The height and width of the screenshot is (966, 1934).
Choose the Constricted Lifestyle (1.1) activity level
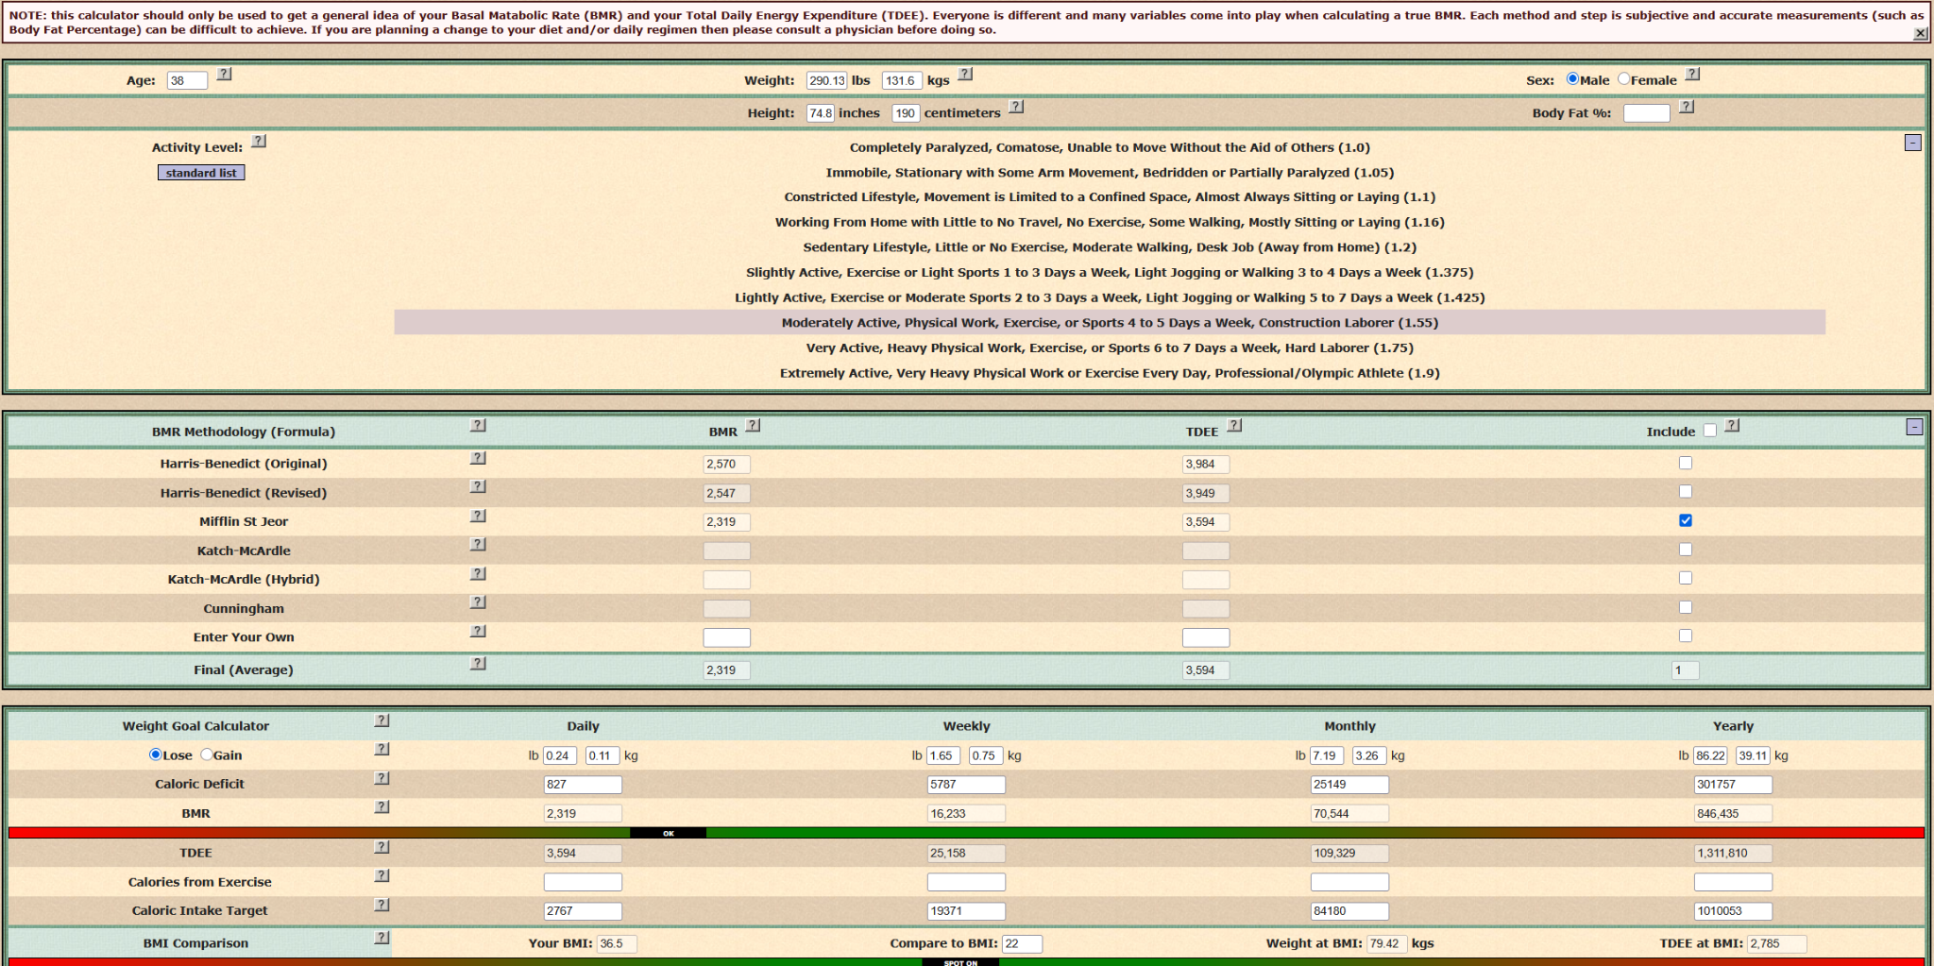click(x=1110, y=197)
